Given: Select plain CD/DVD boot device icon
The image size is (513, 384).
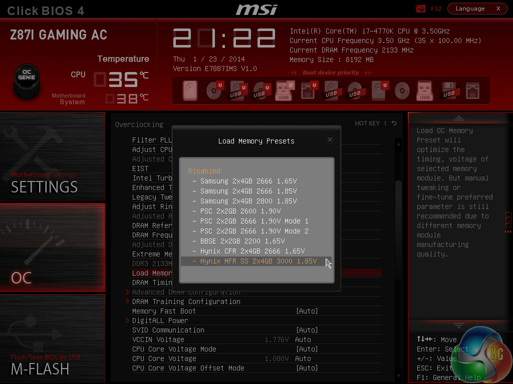Looking at the screenshot, I should [402, 90].
